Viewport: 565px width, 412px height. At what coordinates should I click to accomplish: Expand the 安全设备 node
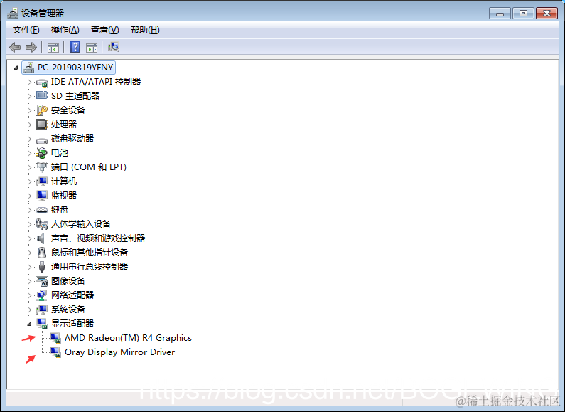tap(30, 110)
